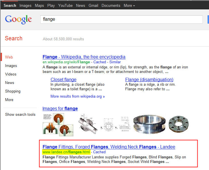The width and height of the screenshot is (209, 170).
Task: Click en.wikipedia.org/wiki/Flange URL
Action: pos(66,62)
